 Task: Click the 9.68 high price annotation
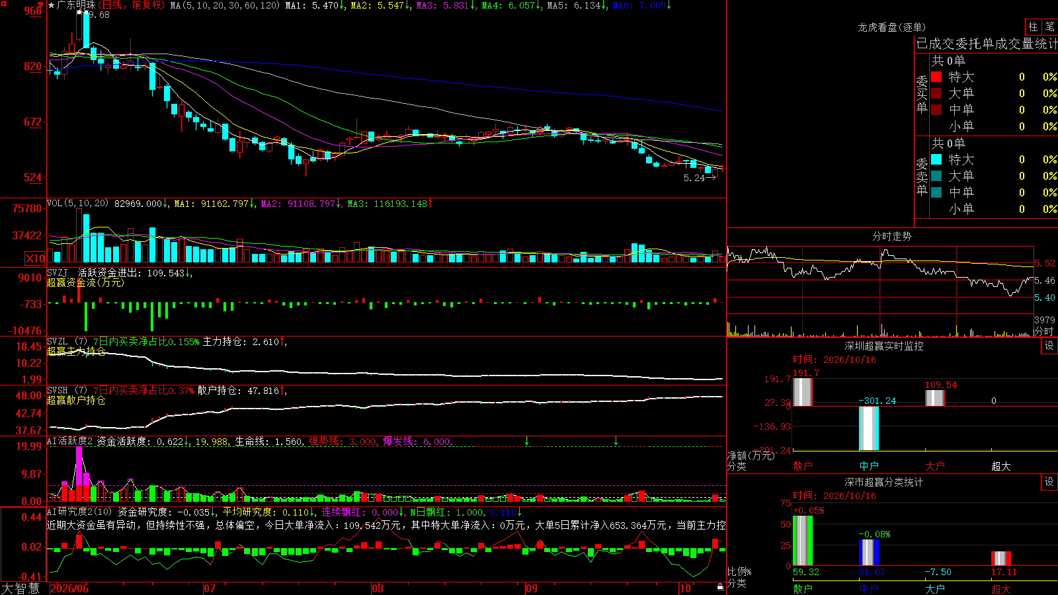99,15
